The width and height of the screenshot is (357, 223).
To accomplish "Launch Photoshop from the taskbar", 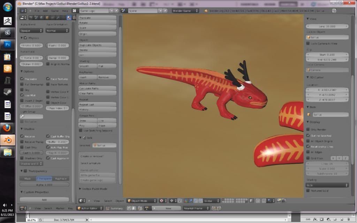I will click(x=8, y=44).
